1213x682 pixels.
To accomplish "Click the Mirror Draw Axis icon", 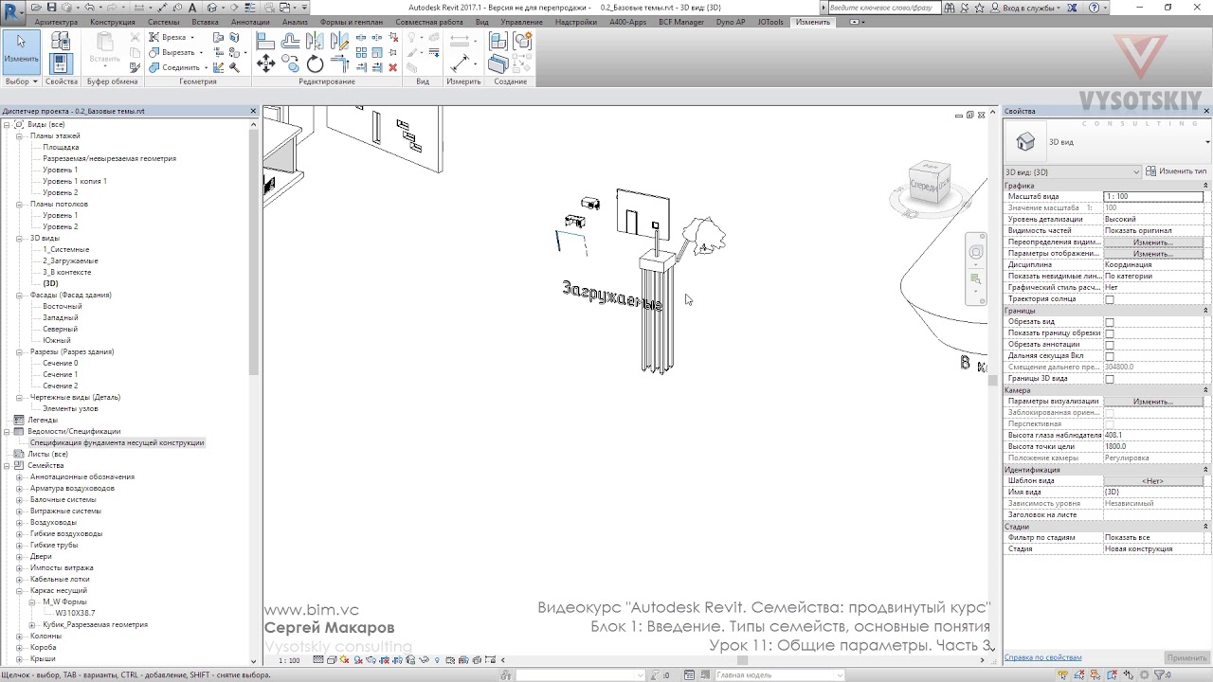I will (339, 41).
